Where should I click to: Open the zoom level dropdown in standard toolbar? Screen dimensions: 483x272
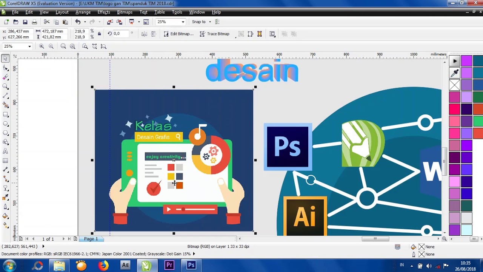coord(183,22)
